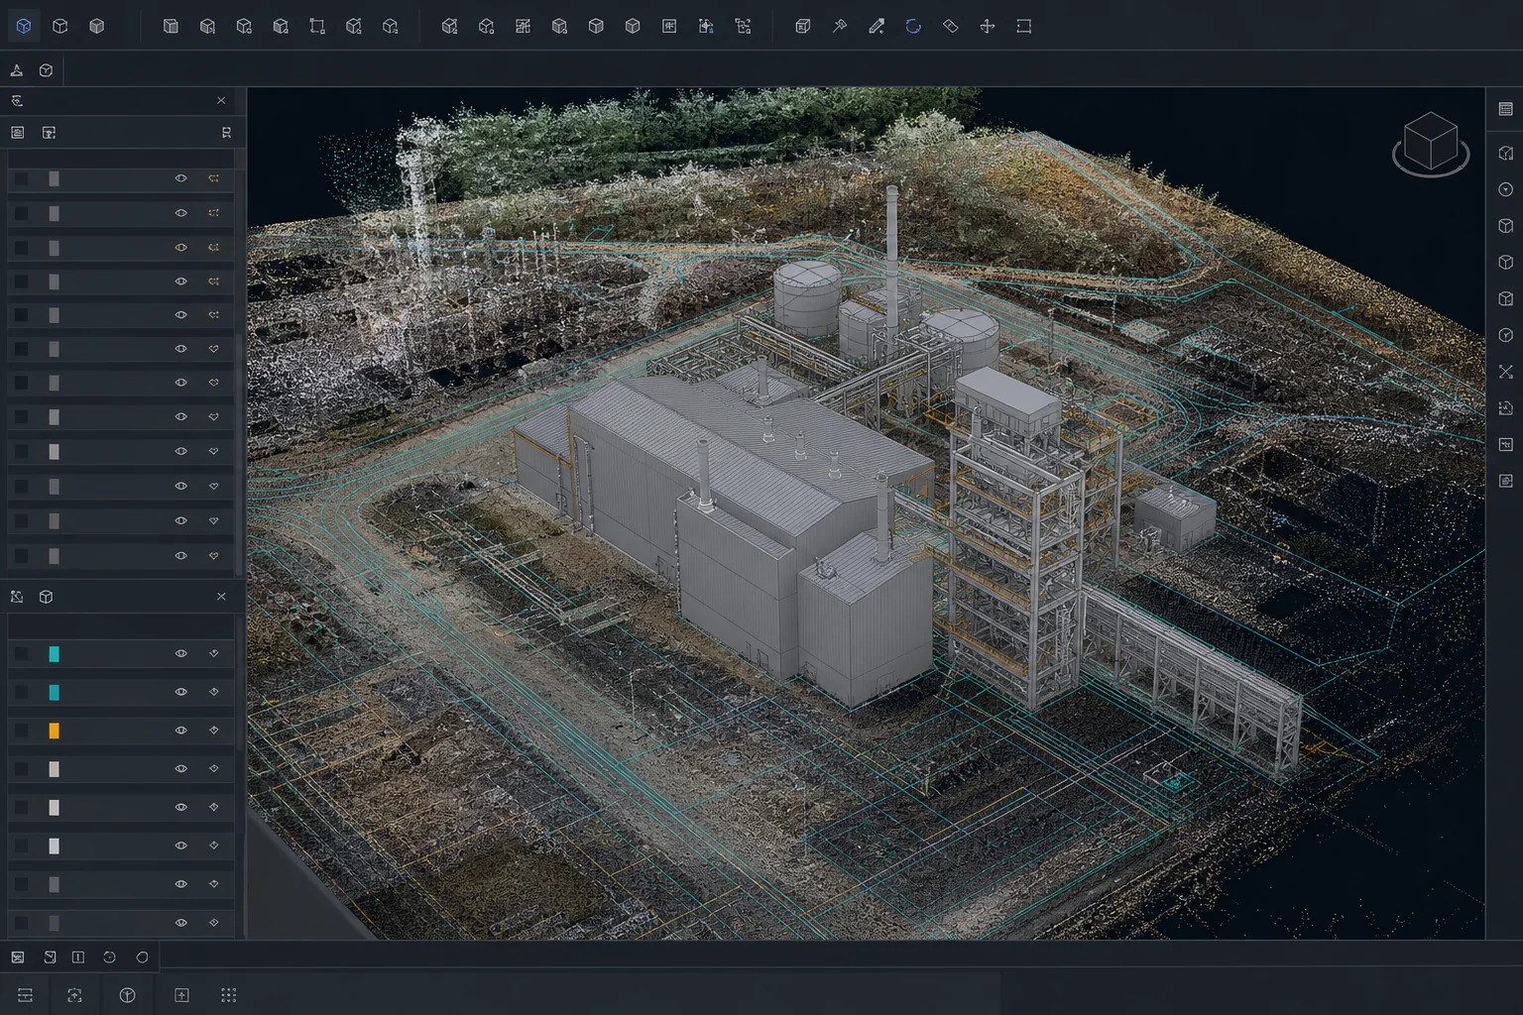The height and width of the screenshot is (1015, 1523).
Task: Click the empty circle icon under lower panel
Action: (142, 958)
